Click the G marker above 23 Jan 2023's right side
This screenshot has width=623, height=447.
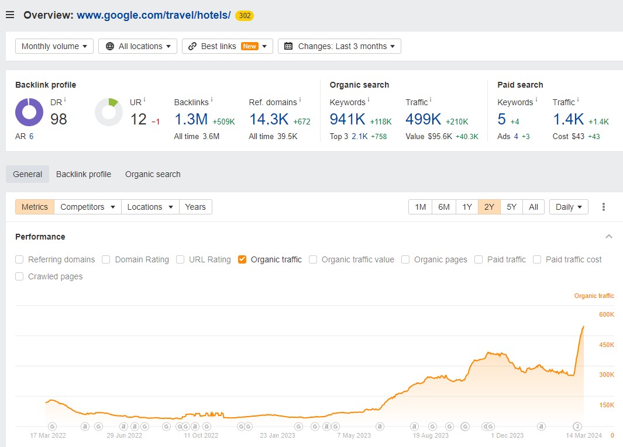pyautogui.click(x=299, y=427)
